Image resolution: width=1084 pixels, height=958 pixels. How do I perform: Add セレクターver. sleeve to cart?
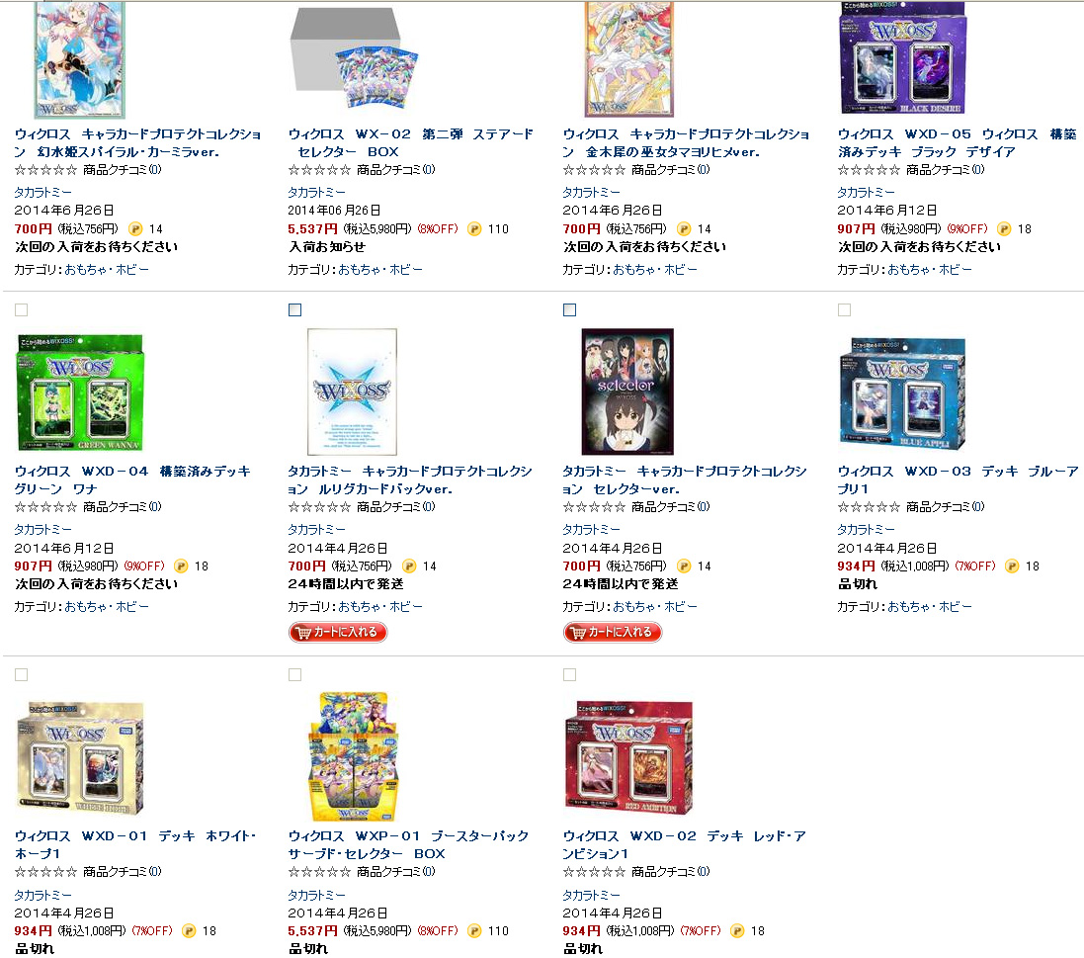613,632
